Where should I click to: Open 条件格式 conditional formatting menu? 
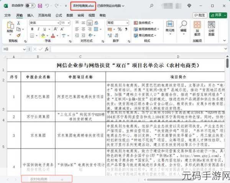(143, 23)
